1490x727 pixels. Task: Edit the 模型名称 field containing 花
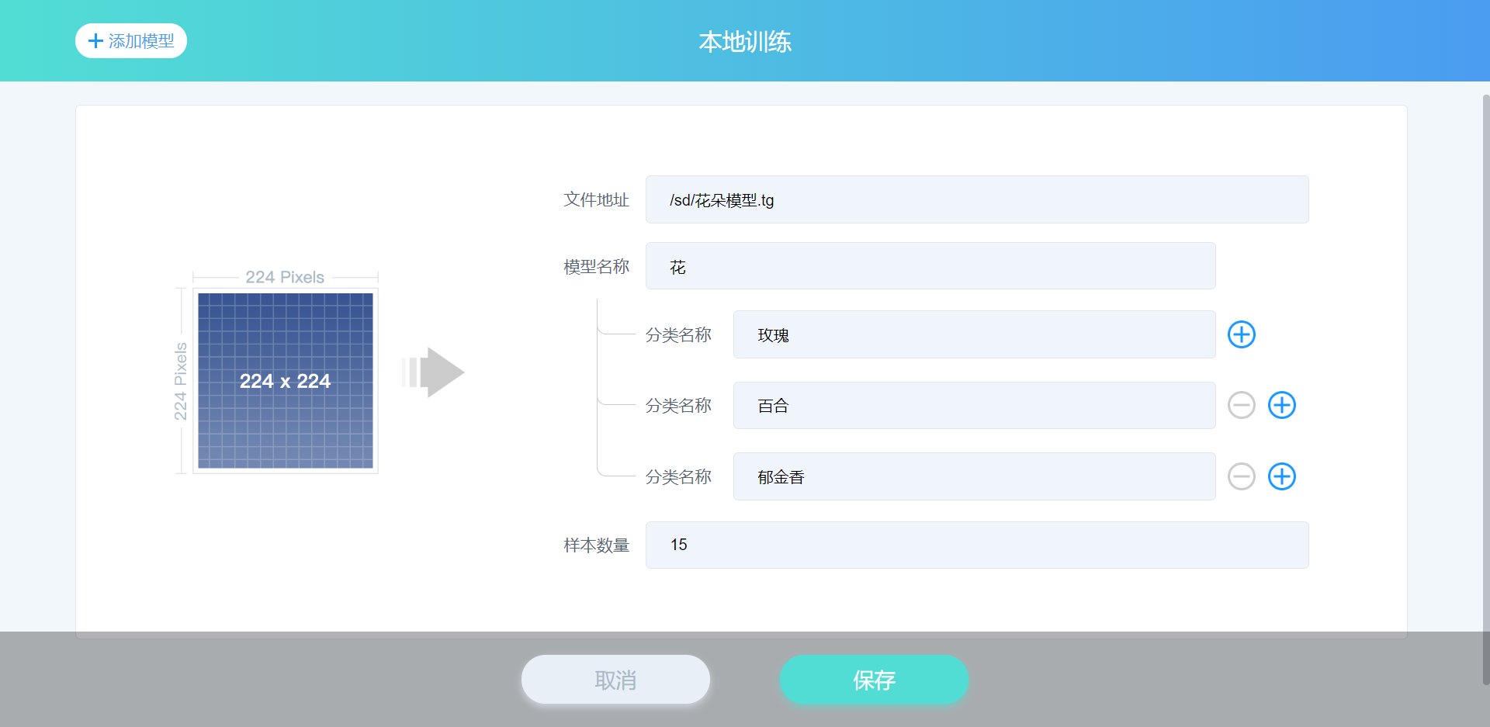point(930,266)
